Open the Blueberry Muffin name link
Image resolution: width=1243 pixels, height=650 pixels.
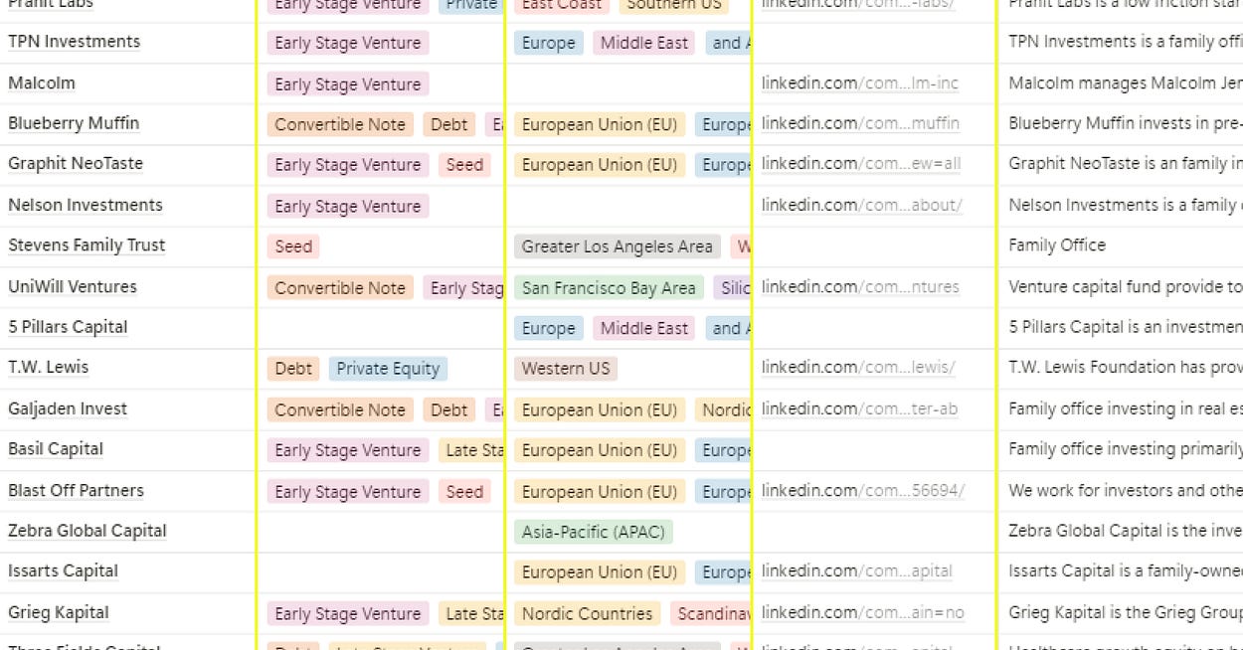pos(74,123)
